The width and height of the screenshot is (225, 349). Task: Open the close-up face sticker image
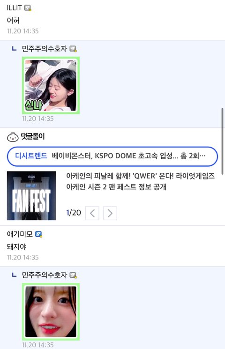51,312
